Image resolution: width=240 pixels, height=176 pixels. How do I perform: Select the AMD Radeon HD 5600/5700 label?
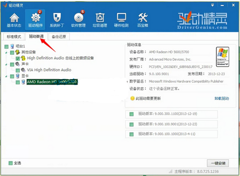tap(52, 82)
